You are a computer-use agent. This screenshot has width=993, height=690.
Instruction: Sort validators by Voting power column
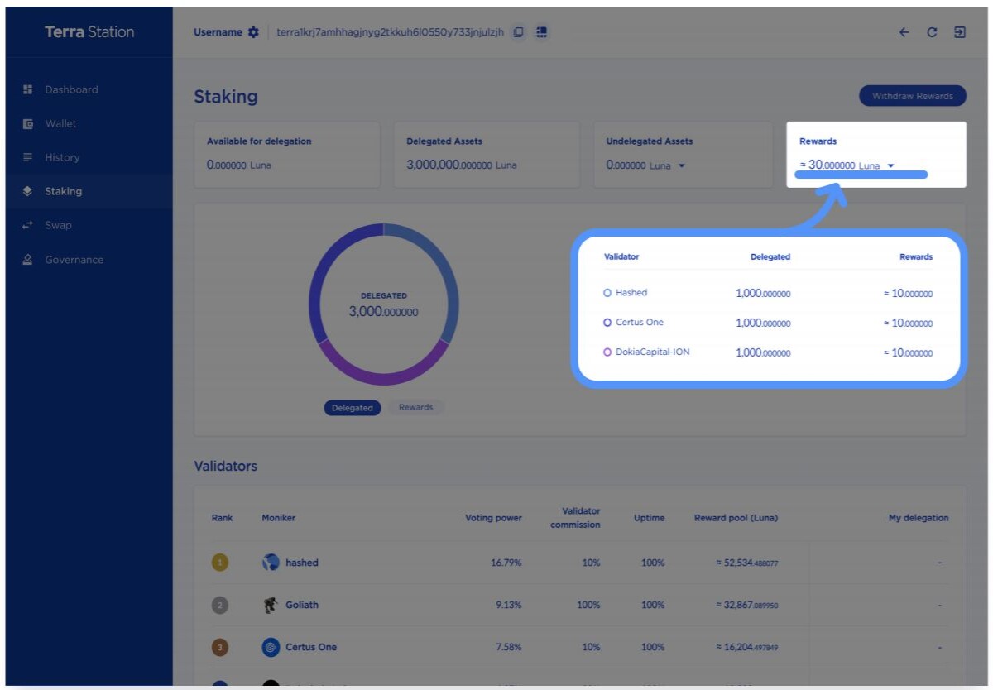(493, 518)
